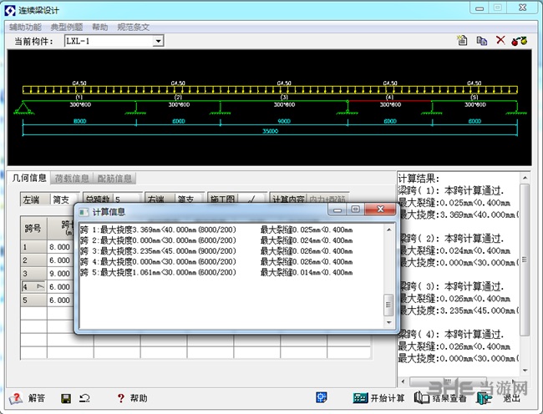Screen dimensions: 543x414
Task: Click scrollbar thumb in 计算信息 dialog
Action: click(388, 305)
